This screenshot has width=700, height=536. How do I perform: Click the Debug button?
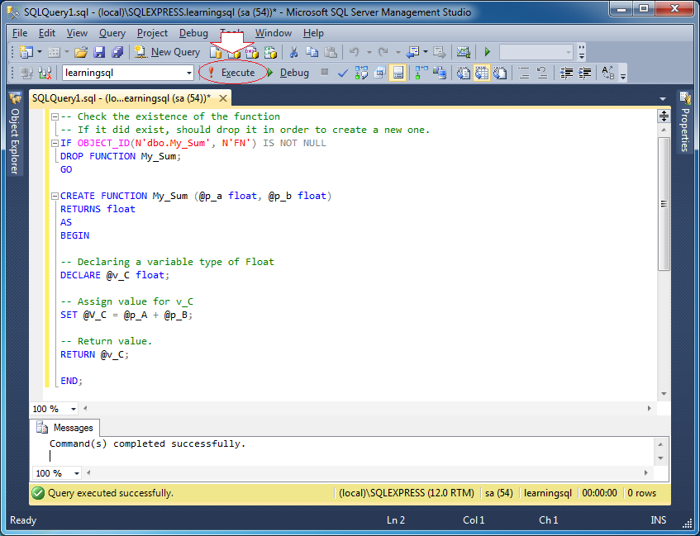(x=288, y=73)
